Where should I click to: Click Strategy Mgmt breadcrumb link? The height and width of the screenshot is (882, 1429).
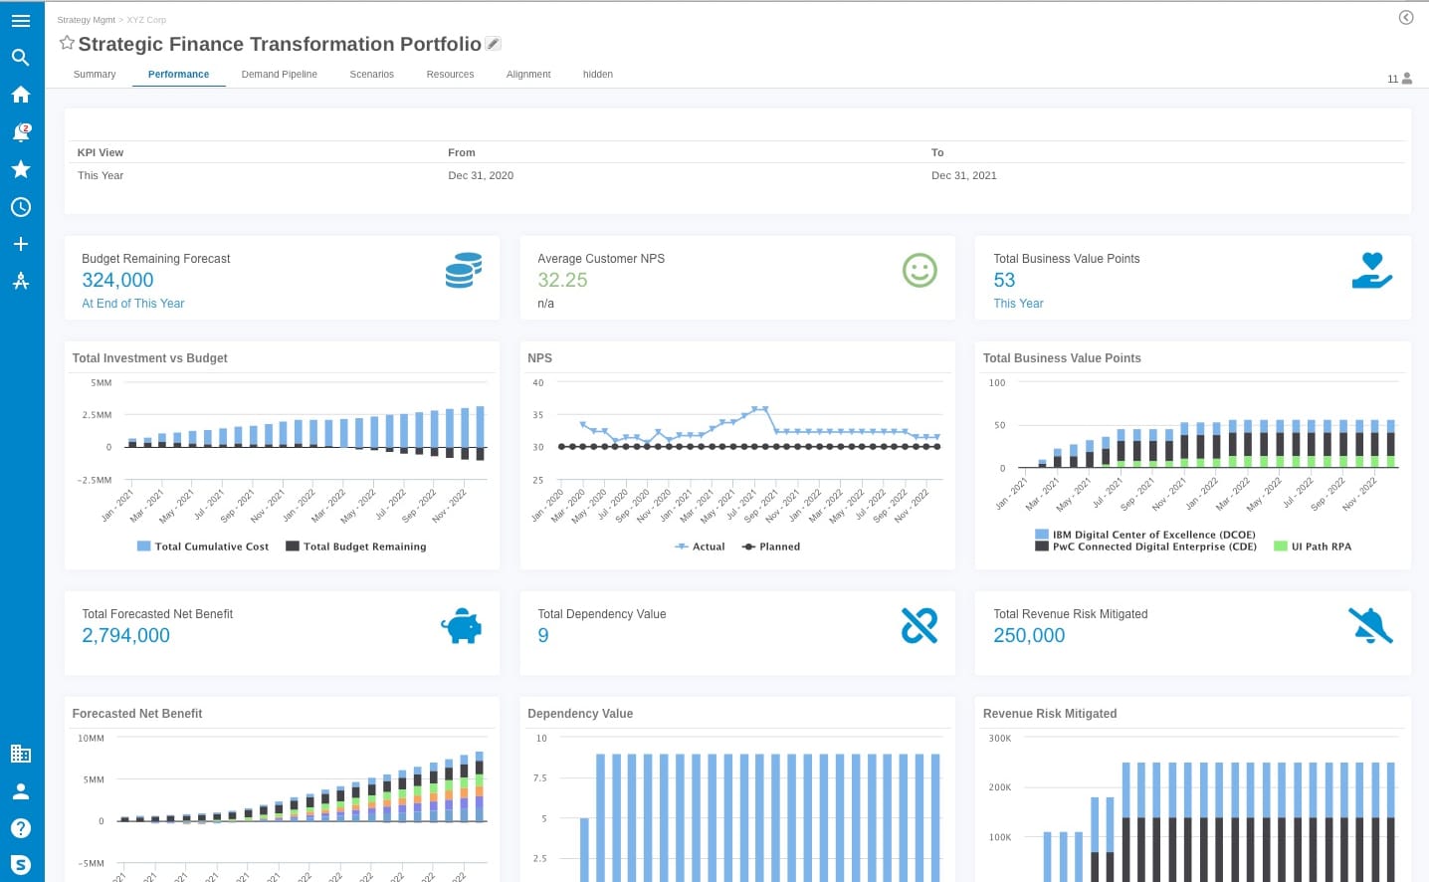pyautogui.click(x=87, y=20)
